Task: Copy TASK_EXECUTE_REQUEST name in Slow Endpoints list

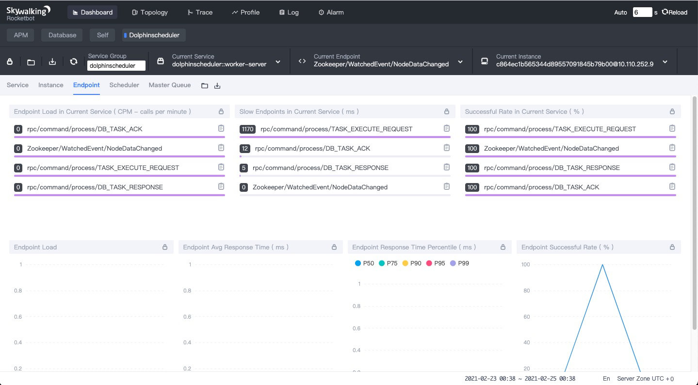Action: 447,128
